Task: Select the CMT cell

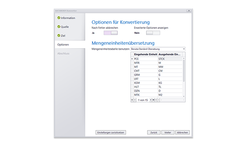Action: (146, 71)
